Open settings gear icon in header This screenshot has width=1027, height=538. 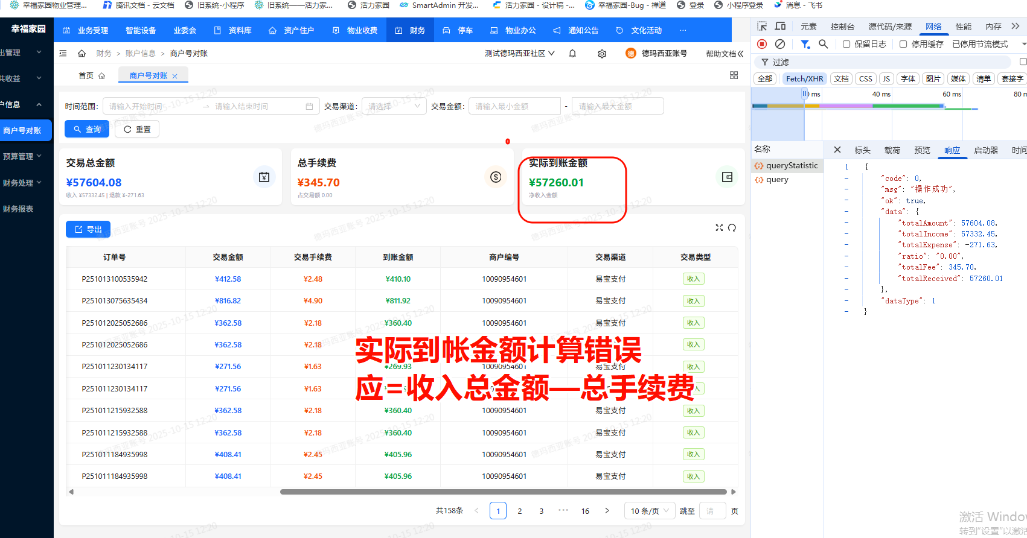point(602,54)
